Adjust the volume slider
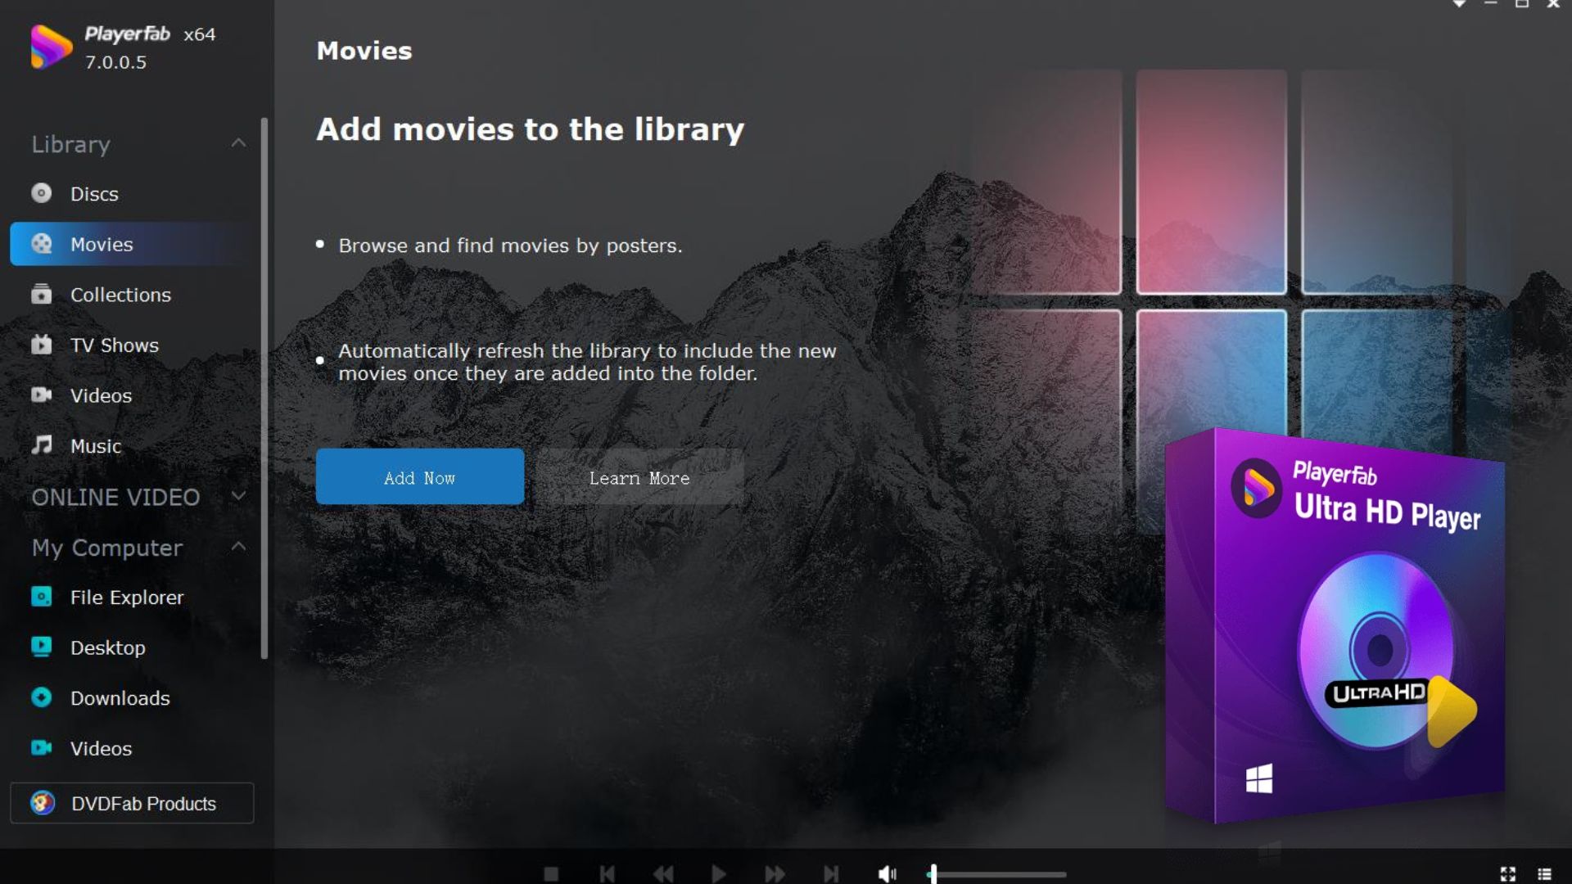This screenshot has width=1572, height=884. pos(997,874)
